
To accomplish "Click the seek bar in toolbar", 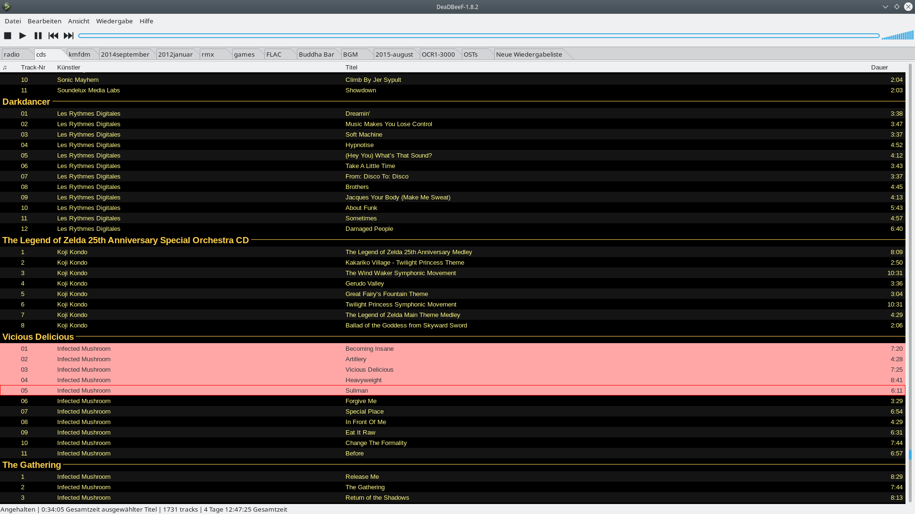I will (x=478, y=36).
